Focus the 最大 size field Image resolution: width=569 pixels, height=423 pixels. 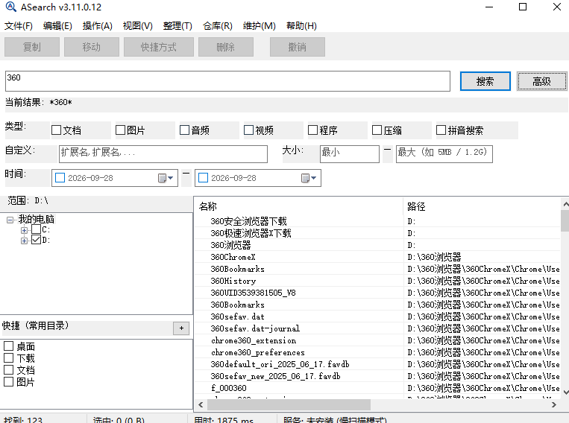click(444, 153)
